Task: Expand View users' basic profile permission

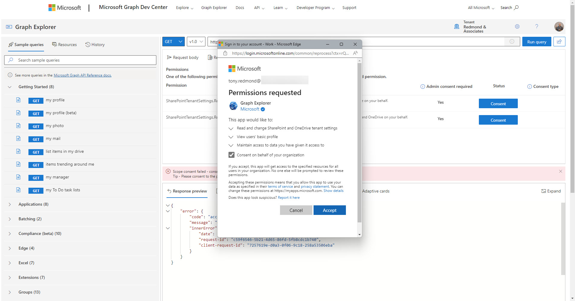Action: 231,137
